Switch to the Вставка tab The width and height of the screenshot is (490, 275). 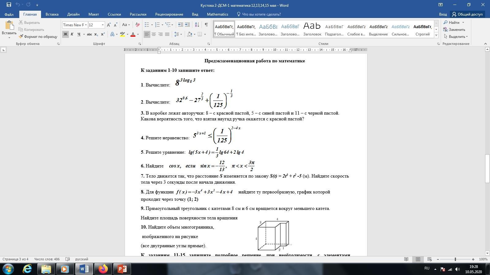click(x=52, y=14)
